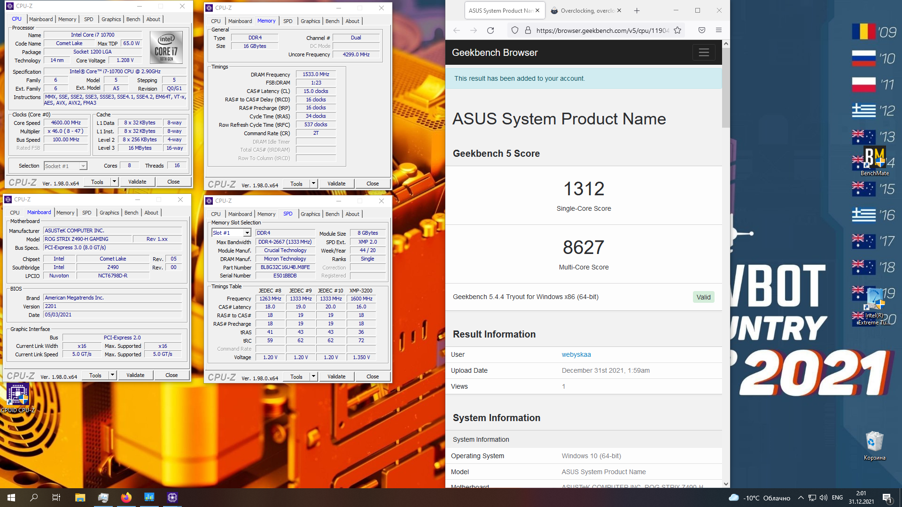The width and height of the screenshot is (902, 507).
Task: Switch to Firefox from the taskbar
Action: pos(126,498)
